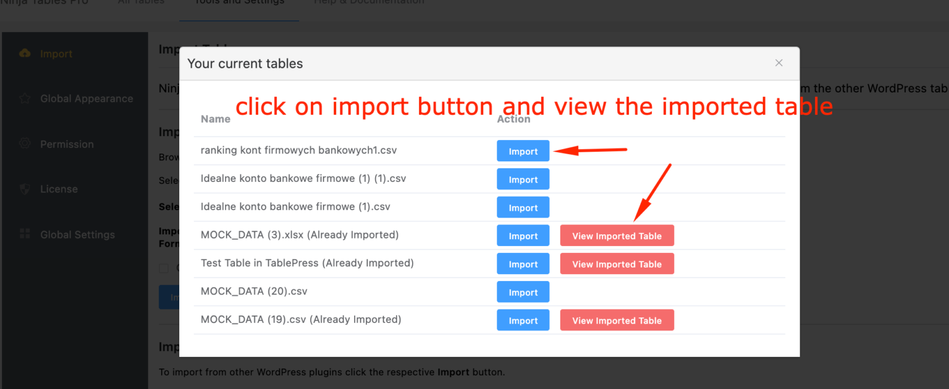View imported table for MOCK_DATA (3).xlsx
Viewport: 949px width, 389px height.
[x=617, y=235]
